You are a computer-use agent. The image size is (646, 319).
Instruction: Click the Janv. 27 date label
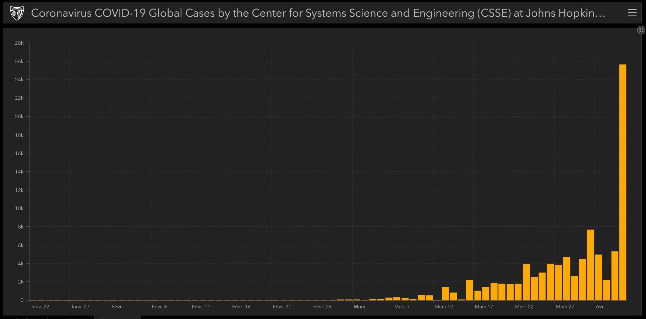pos(80,307)
